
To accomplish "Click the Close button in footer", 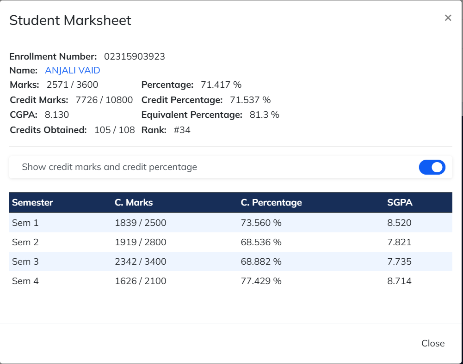I will [432, 343].
